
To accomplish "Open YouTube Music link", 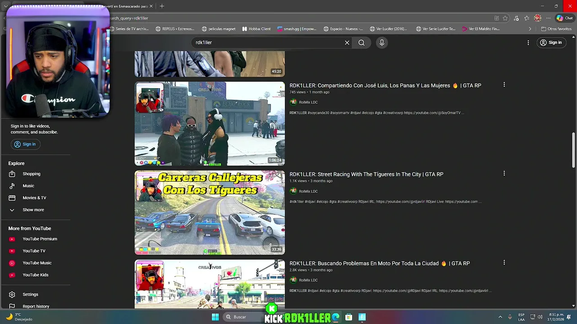I will click(36, 263).
